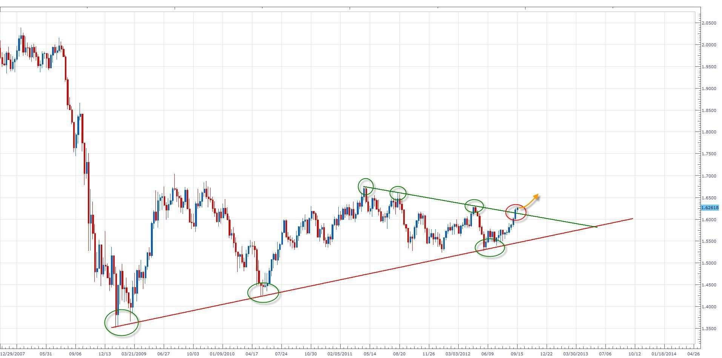Select the 01/18/2014 date label
This screenshot has width=722, height=358.
tap(664, 354)
